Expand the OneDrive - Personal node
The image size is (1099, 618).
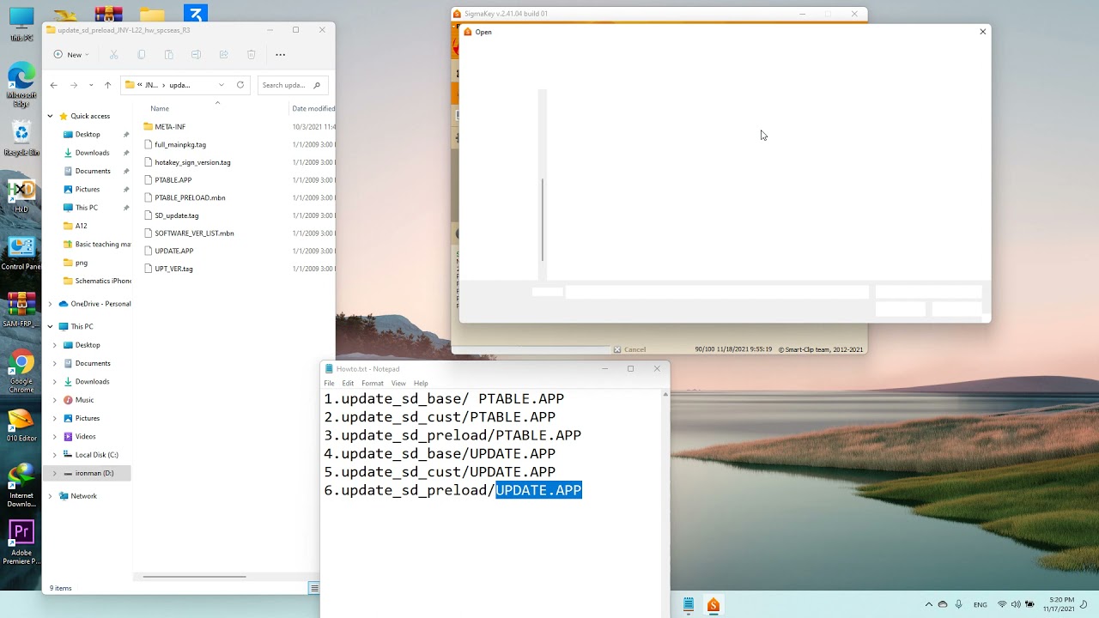point(50,304)
